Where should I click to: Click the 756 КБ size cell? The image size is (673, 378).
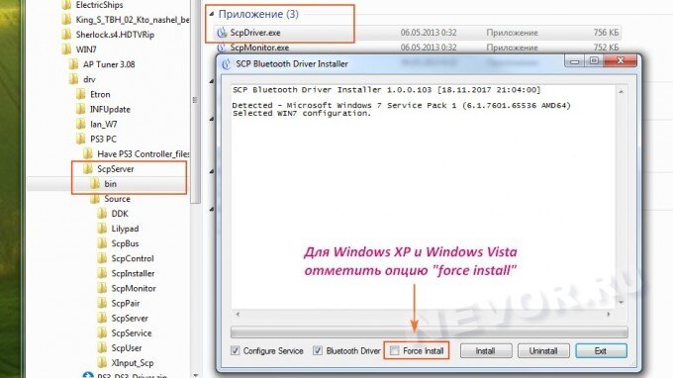(x=606, y=33)
